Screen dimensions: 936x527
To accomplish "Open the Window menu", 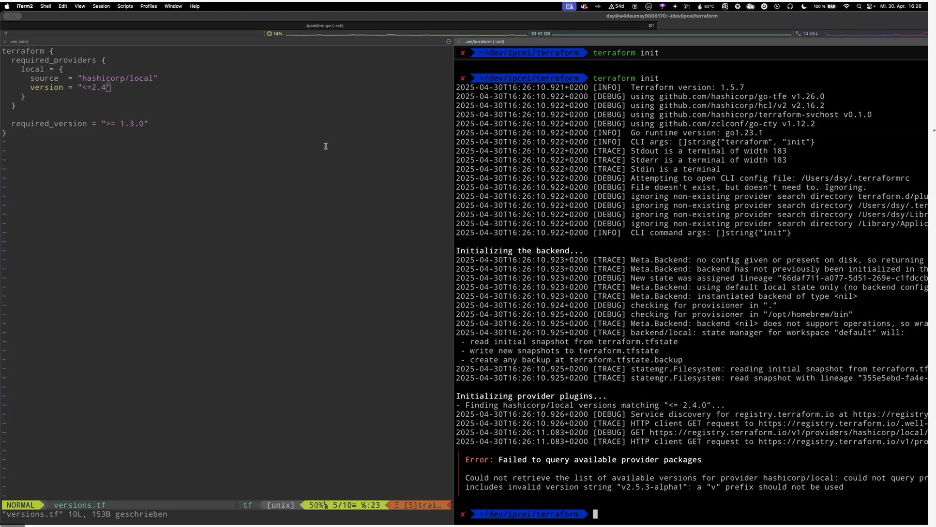I will point(173,6).
